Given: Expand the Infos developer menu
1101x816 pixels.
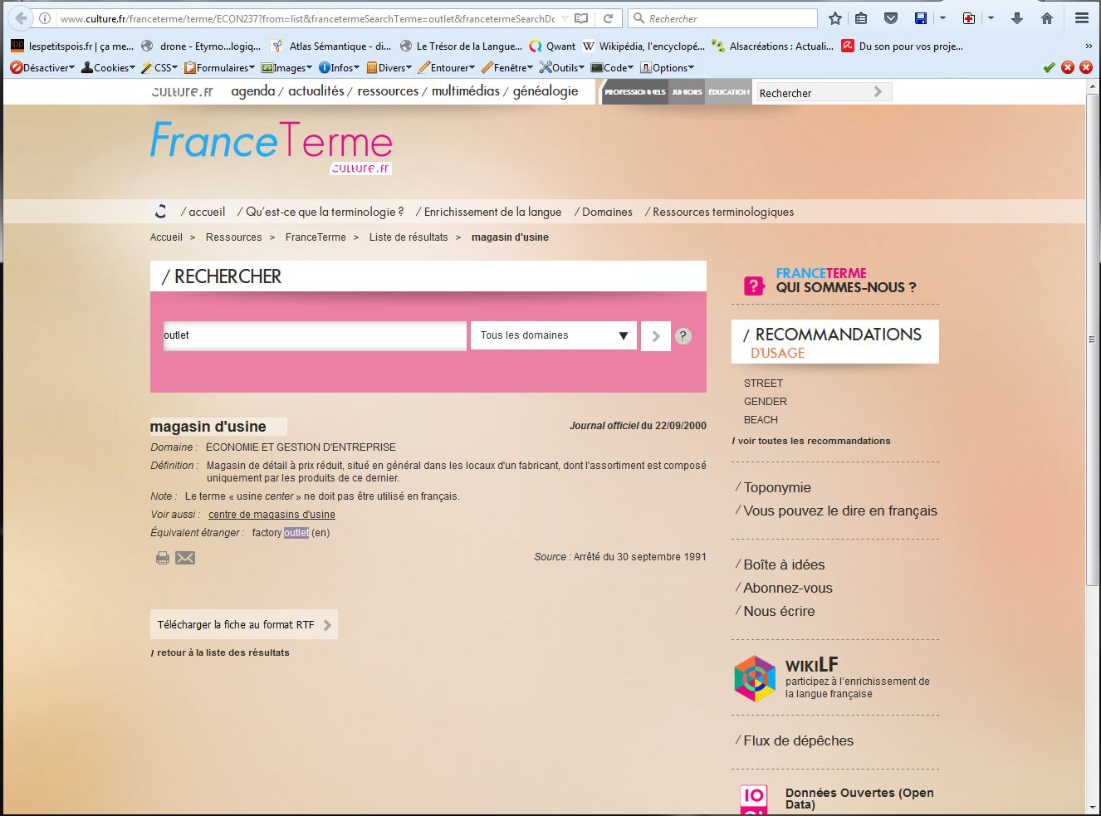Looking at the screenshot, I should (x=340, y=67).
